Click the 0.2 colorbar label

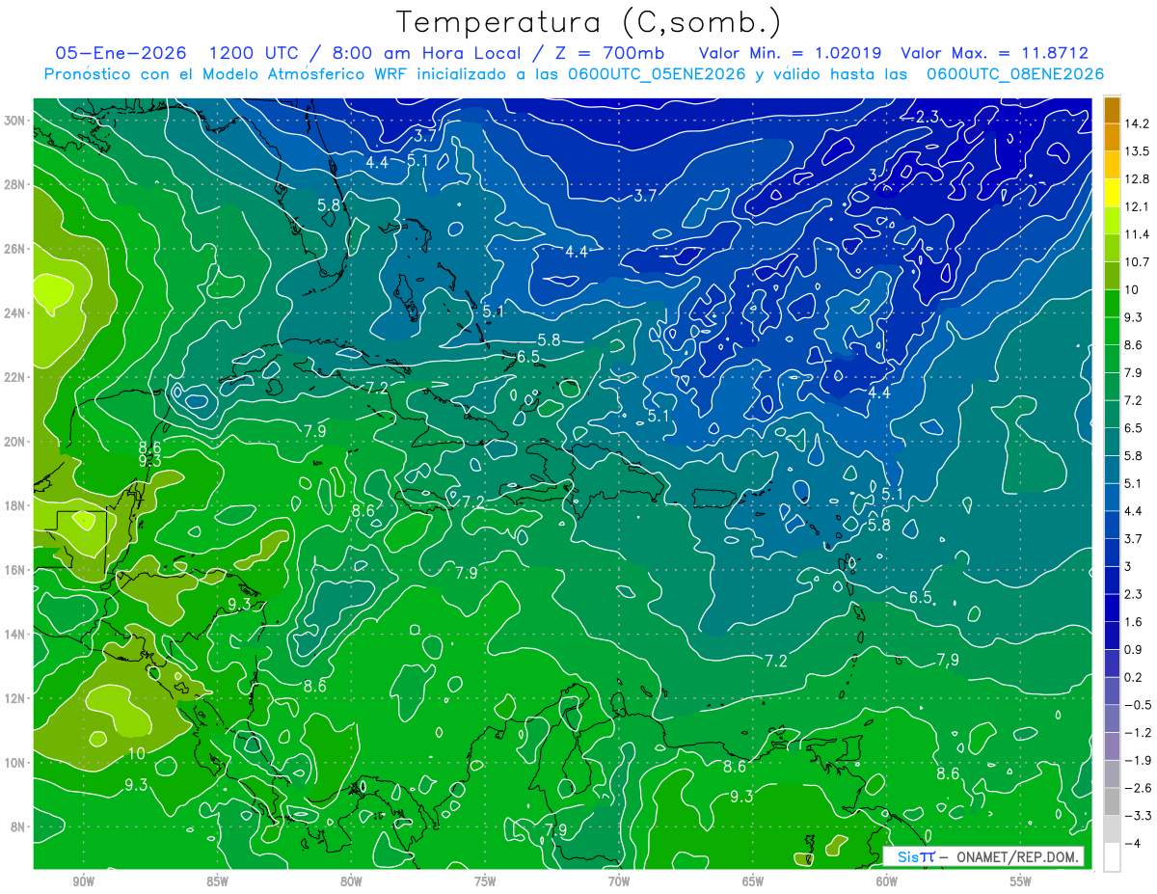(1133, 677)
